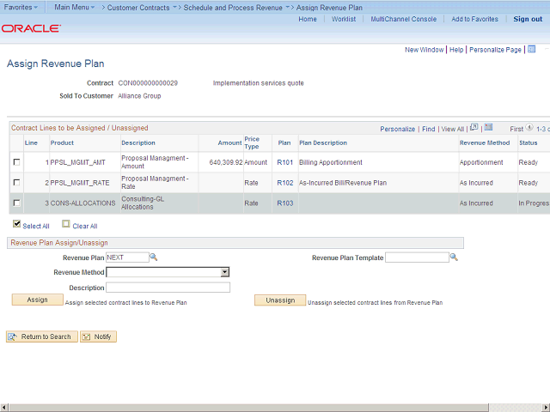Click the previous row arrow next to First
Viewport: 550px width, 412px height.
click(x=529, y=128)
